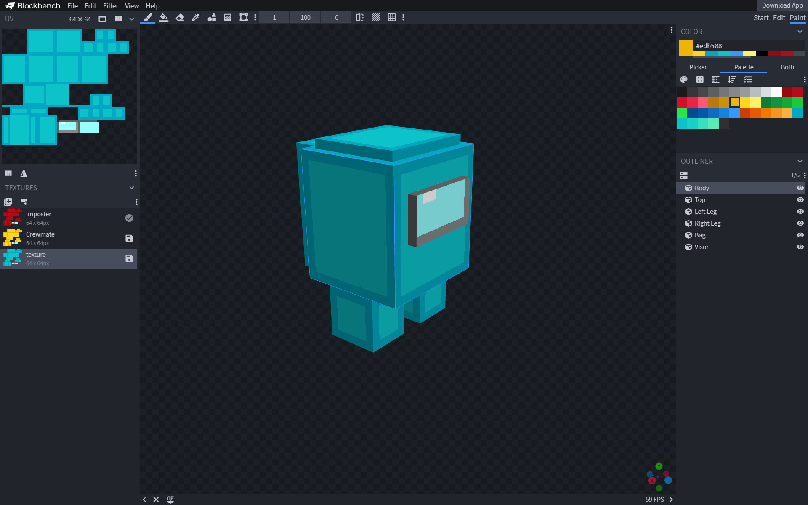Select the Copy Paste selection tool
The width and height of the screenshot is (808, 505).
(x=243, y=17)
